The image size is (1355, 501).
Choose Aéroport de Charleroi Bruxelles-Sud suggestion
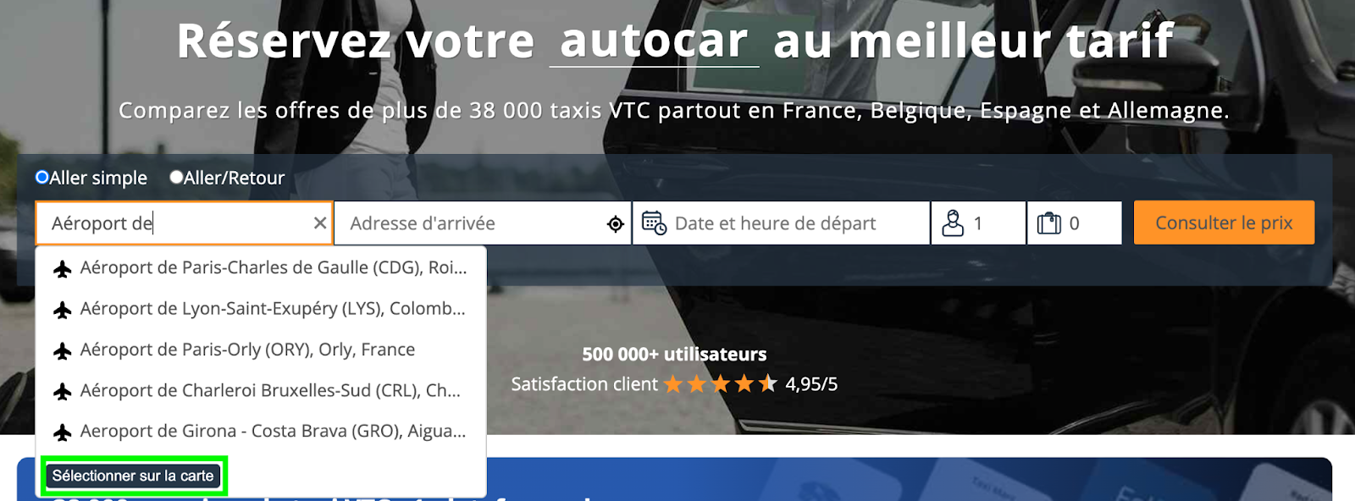coord(261,390)
